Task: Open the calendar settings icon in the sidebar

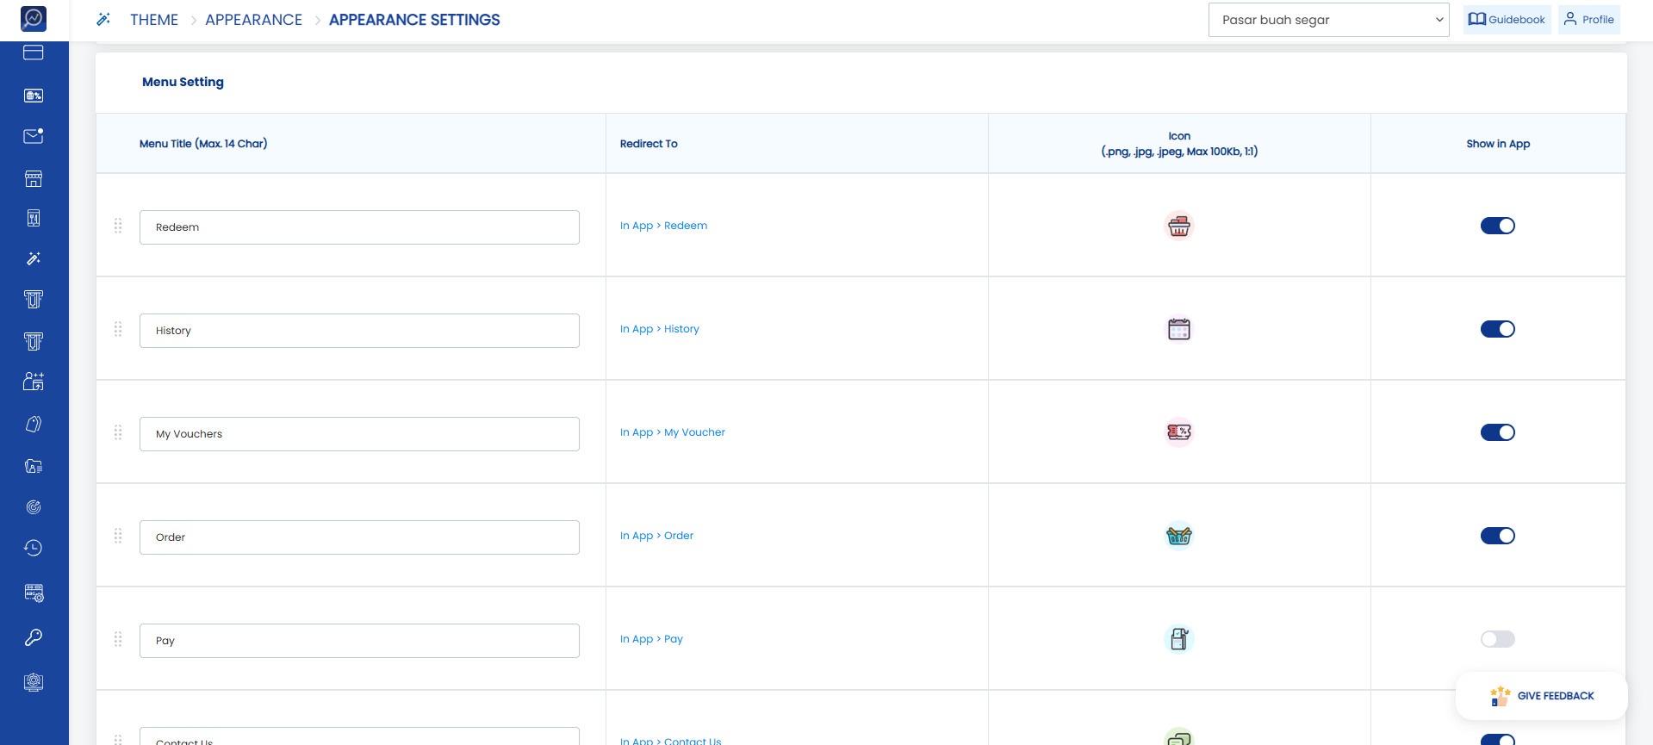Action: (x=34, y=593)
